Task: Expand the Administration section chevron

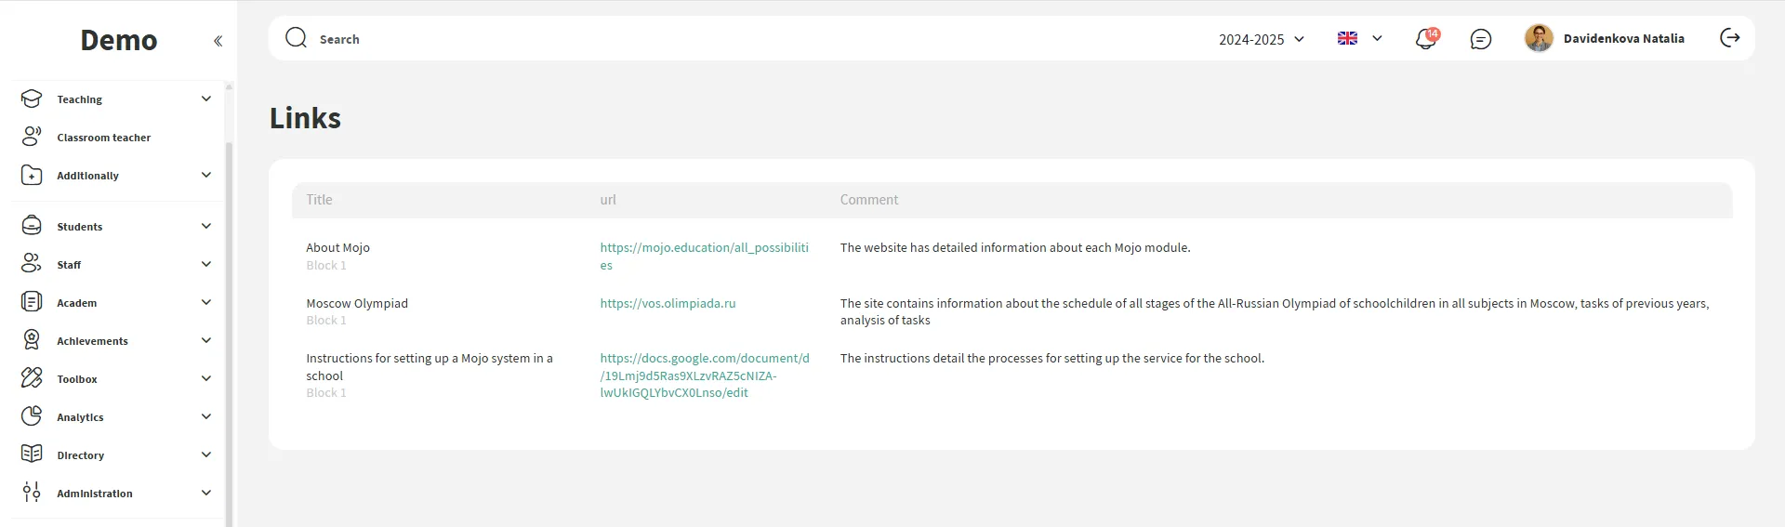Action: pyautogui.click(x=206, y=493)
